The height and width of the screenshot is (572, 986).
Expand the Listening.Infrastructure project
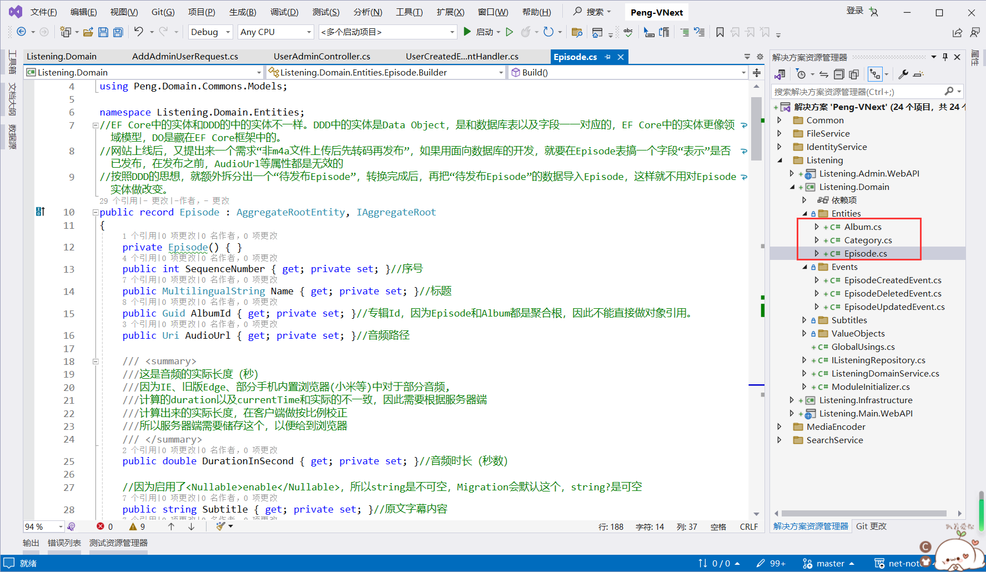pos(792,400)
